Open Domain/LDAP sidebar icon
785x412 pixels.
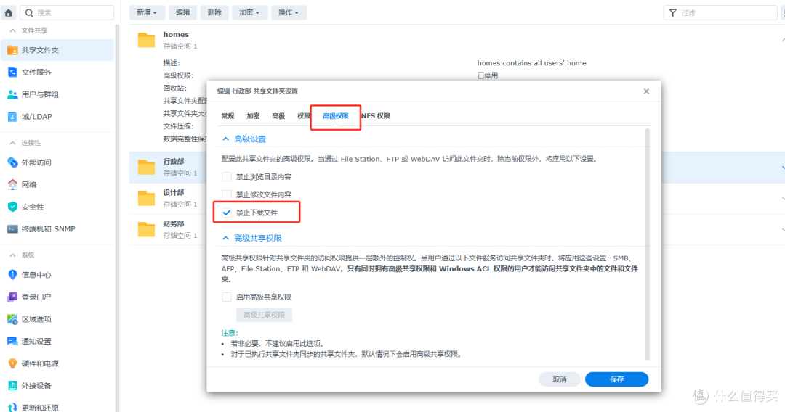[x=12, y=116]
